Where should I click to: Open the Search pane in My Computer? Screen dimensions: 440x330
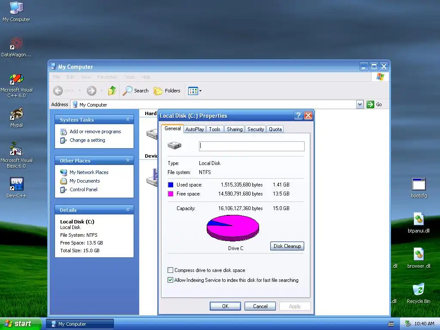coord(136,91)
